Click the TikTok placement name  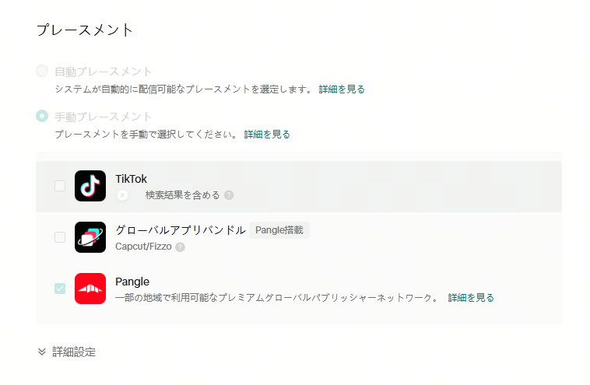[131, 179]
